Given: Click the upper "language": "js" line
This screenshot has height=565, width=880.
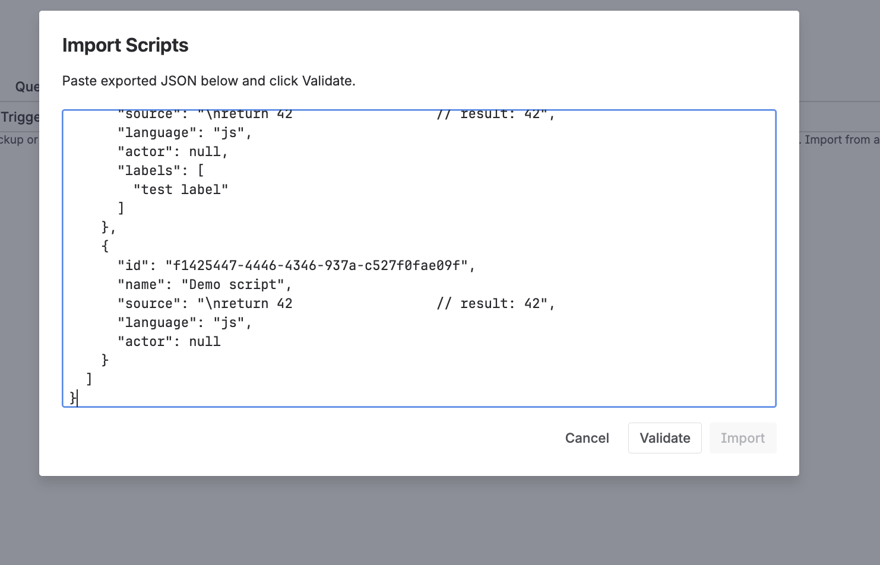Looking at the screenshot, I should (x=184, y=132).
